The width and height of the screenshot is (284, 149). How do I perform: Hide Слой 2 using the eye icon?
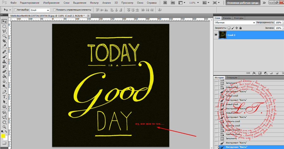coord(216,35)
